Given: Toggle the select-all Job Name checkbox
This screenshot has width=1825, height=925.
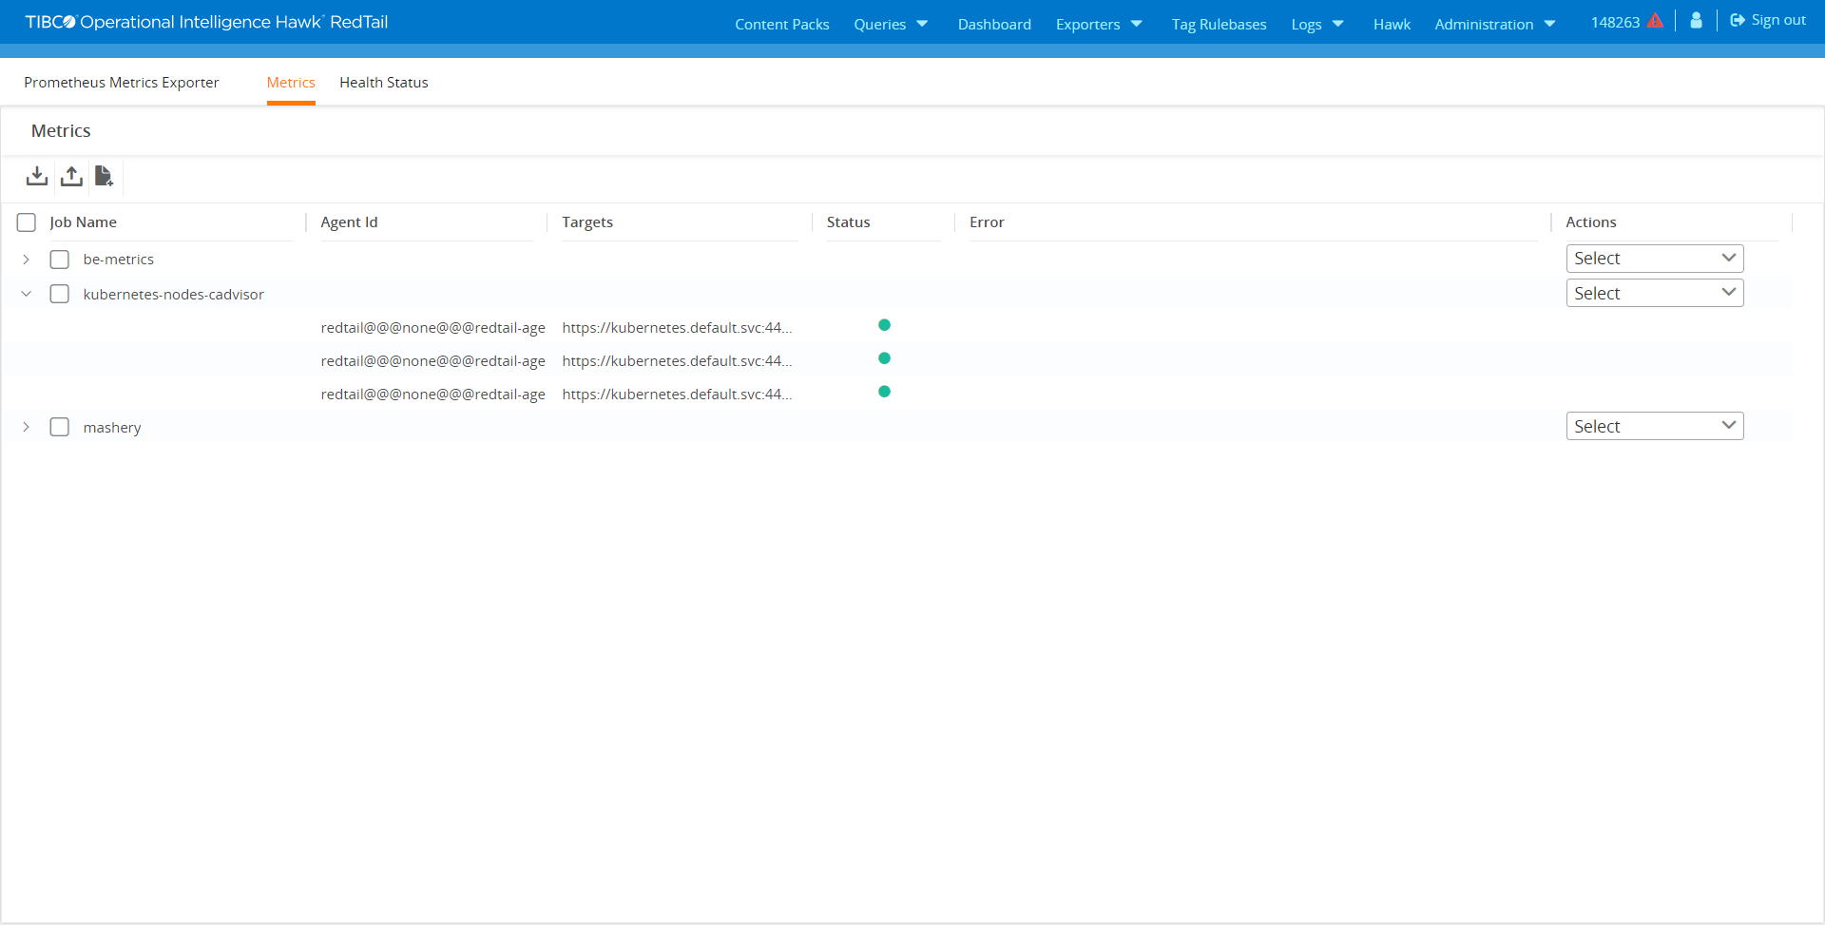Looking at the screenshot, I should (x=27, y=222).
